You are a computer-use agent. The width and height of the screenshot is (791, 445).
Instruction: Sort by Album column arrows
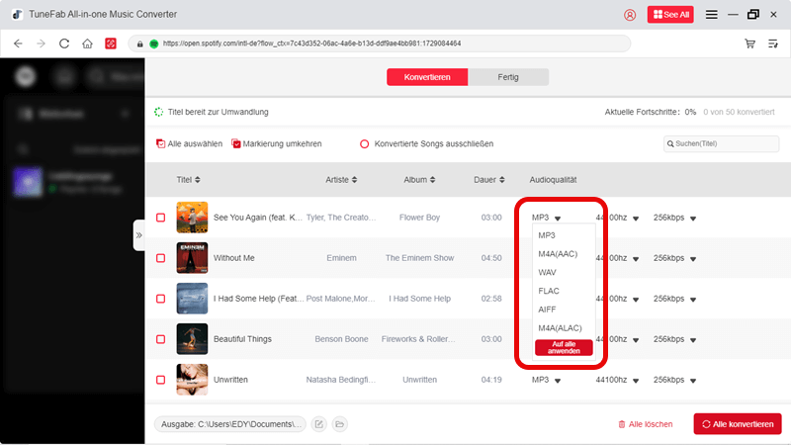(432, 180)
